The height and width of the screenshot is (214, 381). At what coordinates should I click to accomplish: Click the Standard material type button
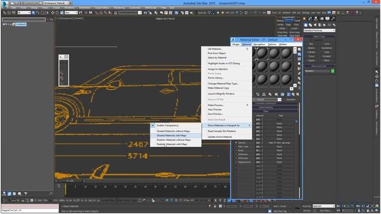pos(291,100)
